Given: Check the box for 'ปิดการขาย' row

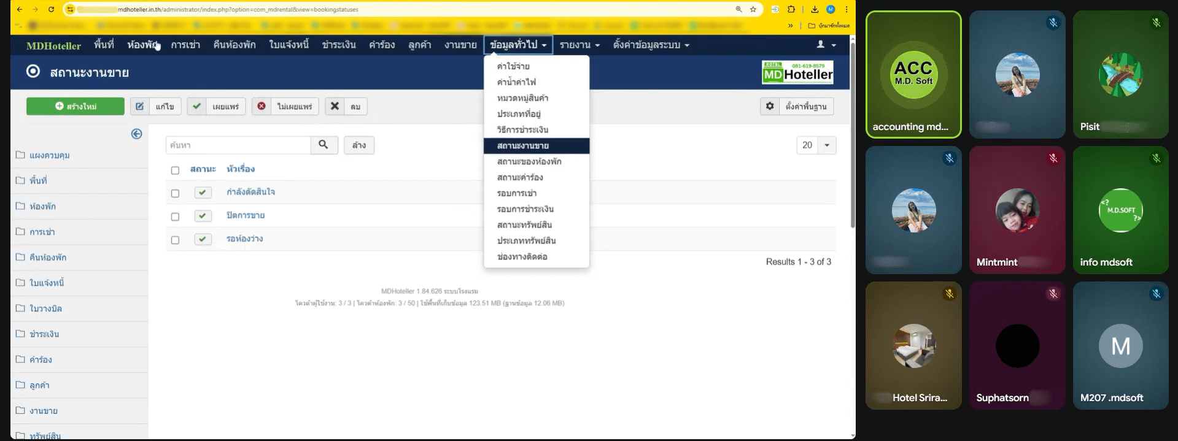Looking at the screenshot, I should coord(175,217).
